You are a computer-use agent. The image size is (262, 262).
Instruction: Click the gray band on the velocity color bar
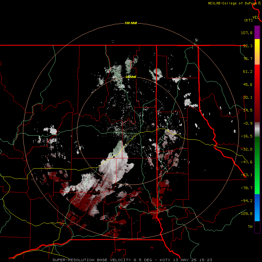click(257, 130)
